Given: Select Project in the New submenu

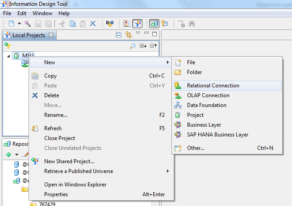Looking at the screenshot, I should point(227,115).
